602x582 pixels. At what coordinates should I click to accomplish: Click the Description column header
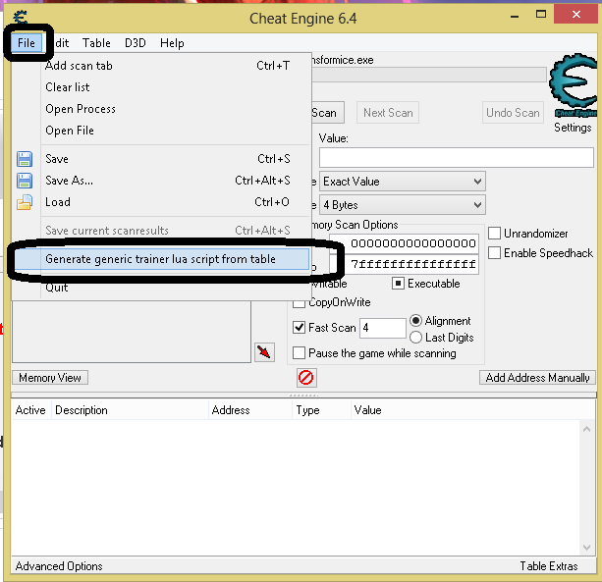[130, 410]
